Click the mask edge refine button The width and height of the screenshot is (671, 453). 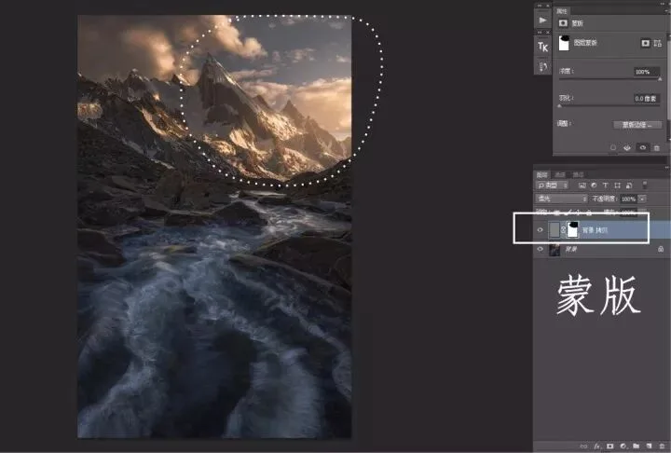(637, 125)
